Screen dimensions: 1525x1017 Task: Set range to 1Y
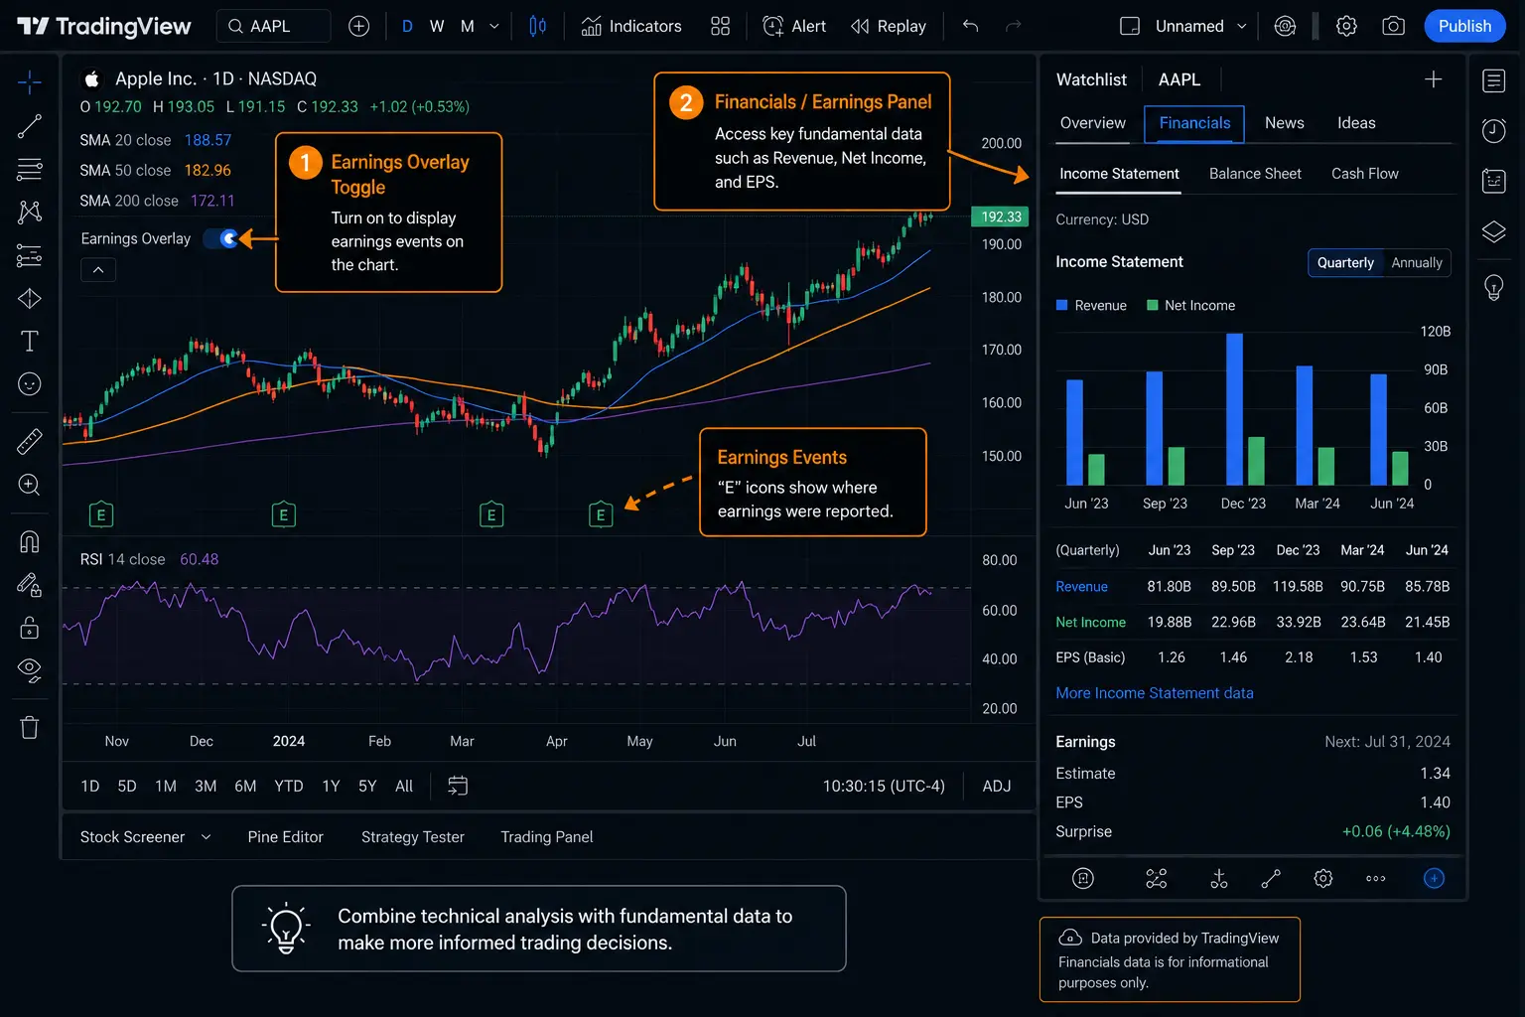pos(331,786)
